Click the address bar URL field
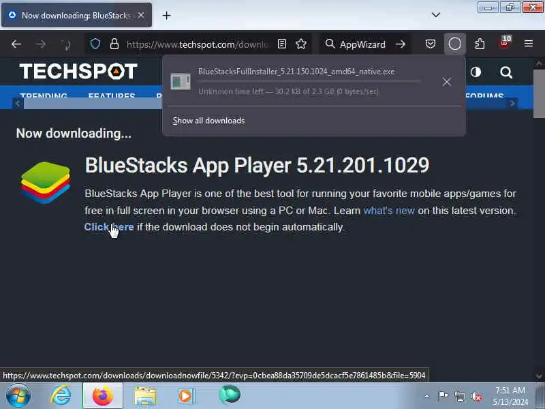The width and height of the screenshot is (545, 409). (x=197, y=44)
